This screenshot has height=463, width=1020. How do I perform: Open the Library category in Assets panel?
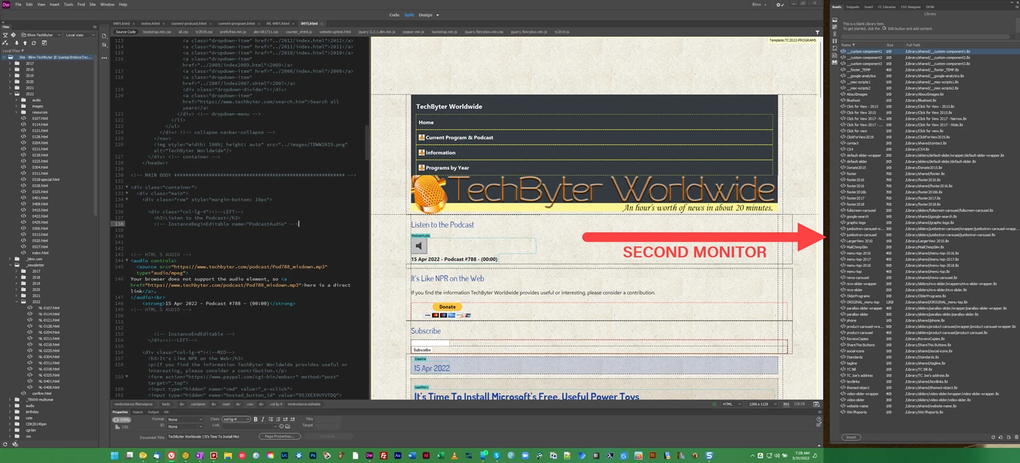[834, 62]
